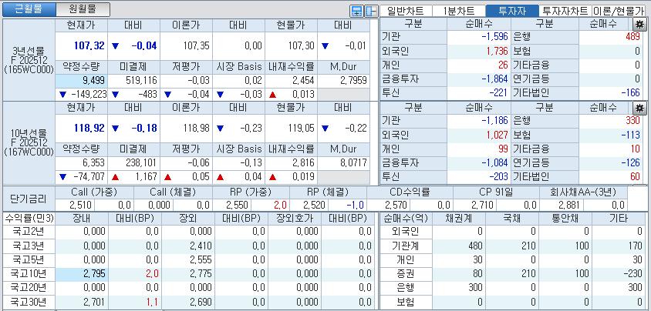Open the 이론/현물가 tab
This screenshot has width=651, height=311.
tap(619, 12)
